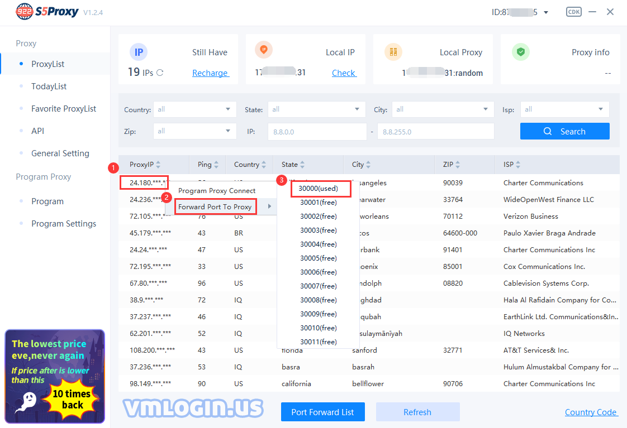Click the orange Local IP icon
Image resolution: width=627 pixels, height=428 pixels.
pos(263,49)
